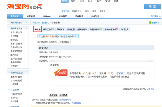162x107 pixels.
Task: Click the gift name link after 送 in the promotion text
Action: [x=121, y=73]
